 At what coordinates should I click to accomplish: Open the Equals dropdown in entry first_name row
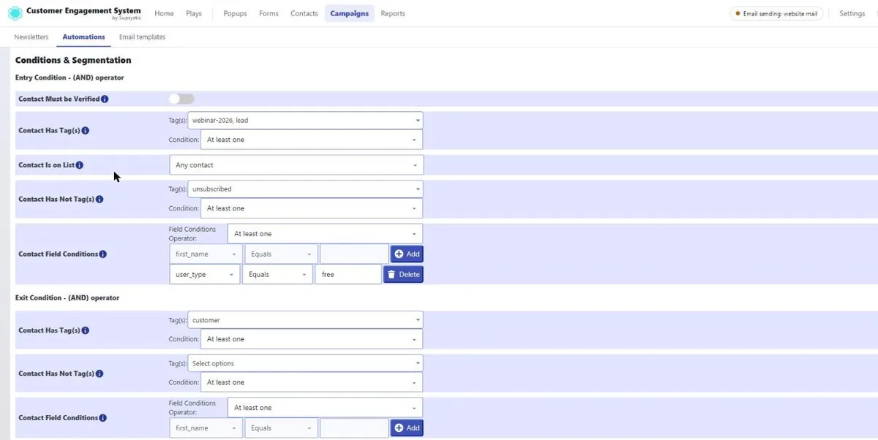(x=281, y=254)
